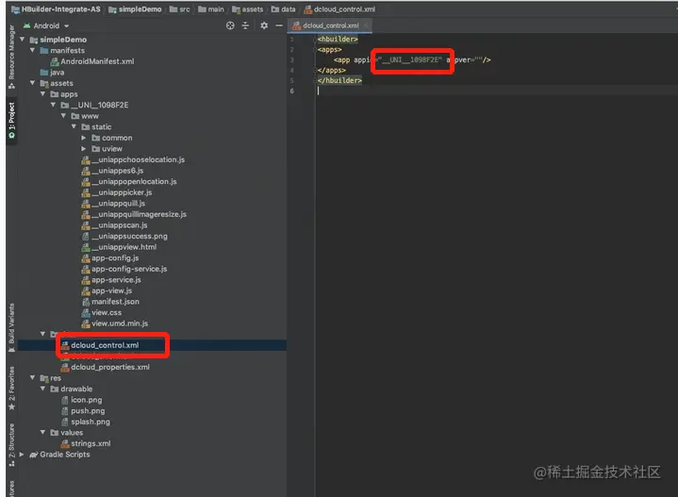Click dcloud_control.xml in breadcrumb bar
This screenshot has height=497, width=678.
tap(339, 9)
